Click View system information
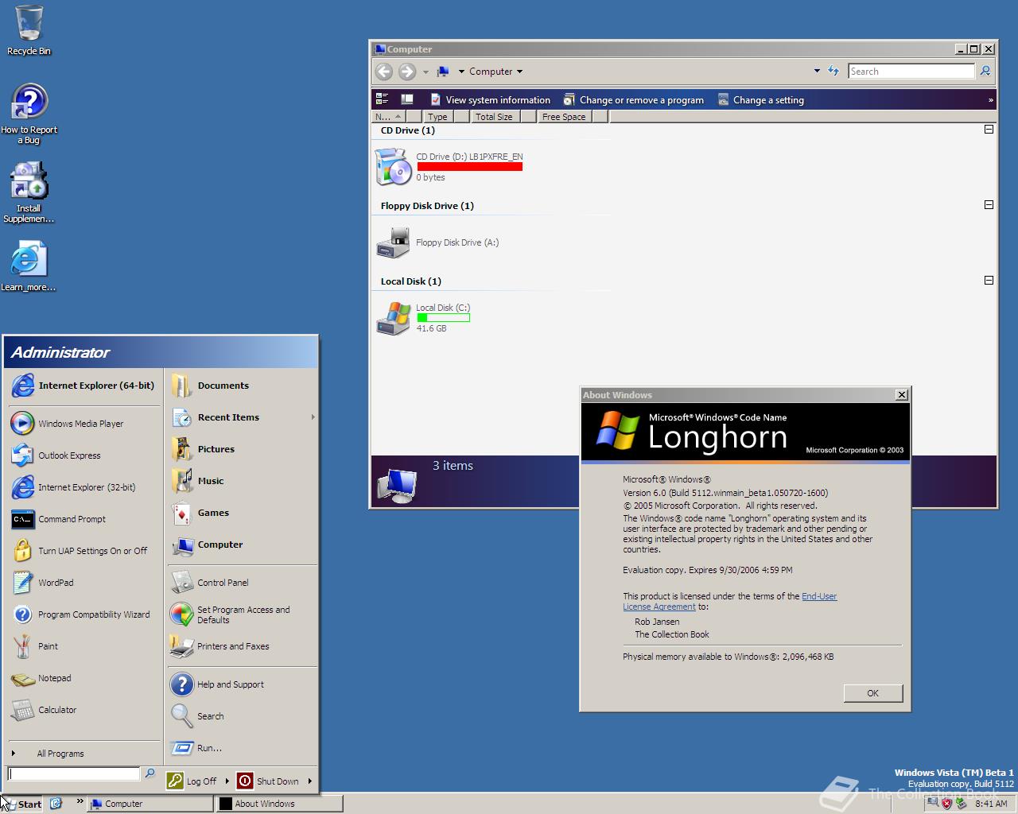 (x=491, y=100)
